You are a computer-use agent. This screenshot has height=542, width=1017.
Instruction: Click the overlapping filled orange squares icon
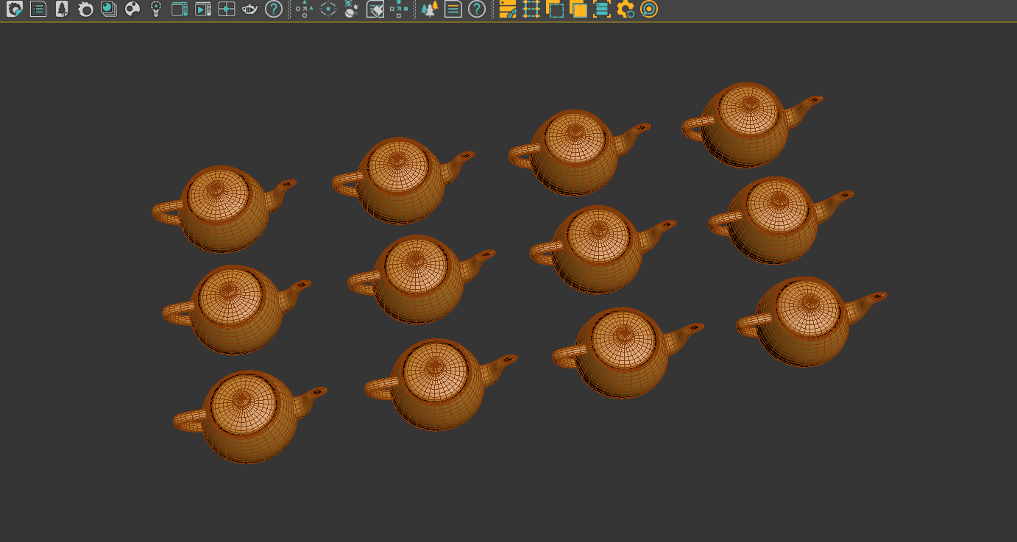click(578, 10)
